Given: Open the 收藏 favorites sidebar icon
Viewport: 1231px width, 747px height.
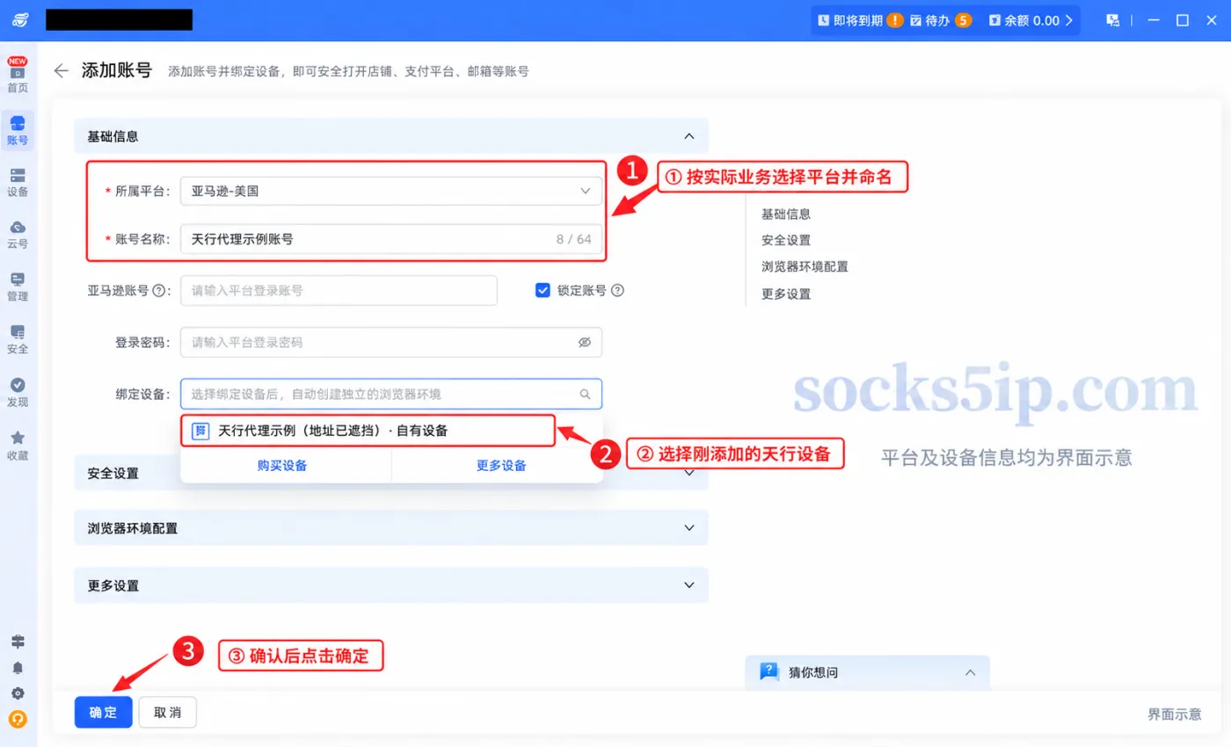Looking at the screenshot, I should point(18,446).
